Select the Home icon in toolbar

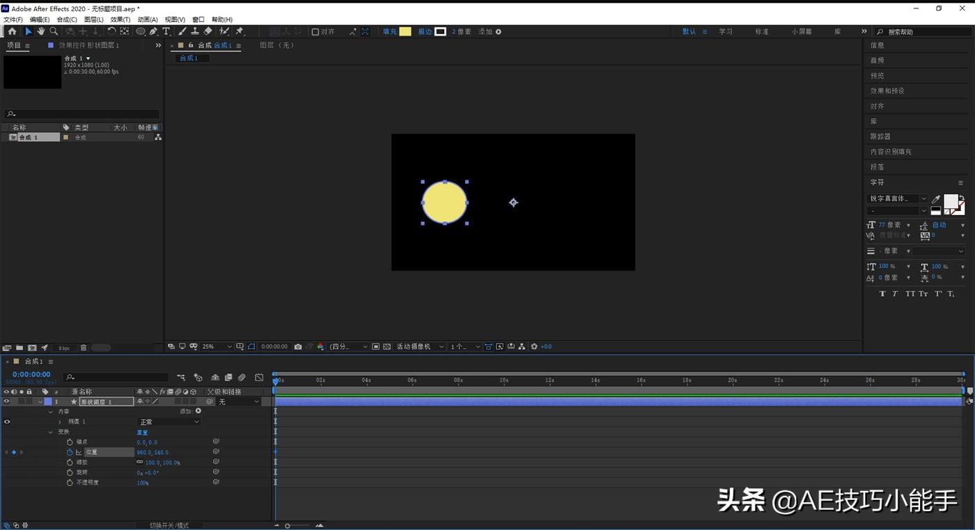12,31
